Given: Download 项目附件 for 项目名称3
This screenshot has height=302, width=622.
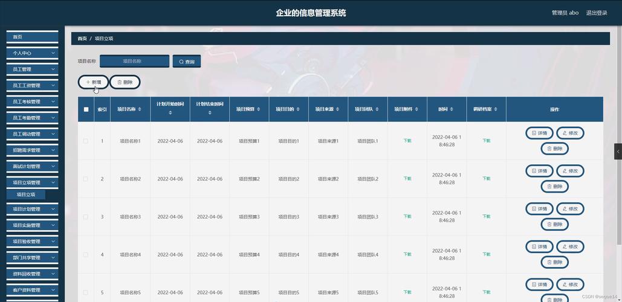Looking at the screenshot, I should click(x=407, y=216).
